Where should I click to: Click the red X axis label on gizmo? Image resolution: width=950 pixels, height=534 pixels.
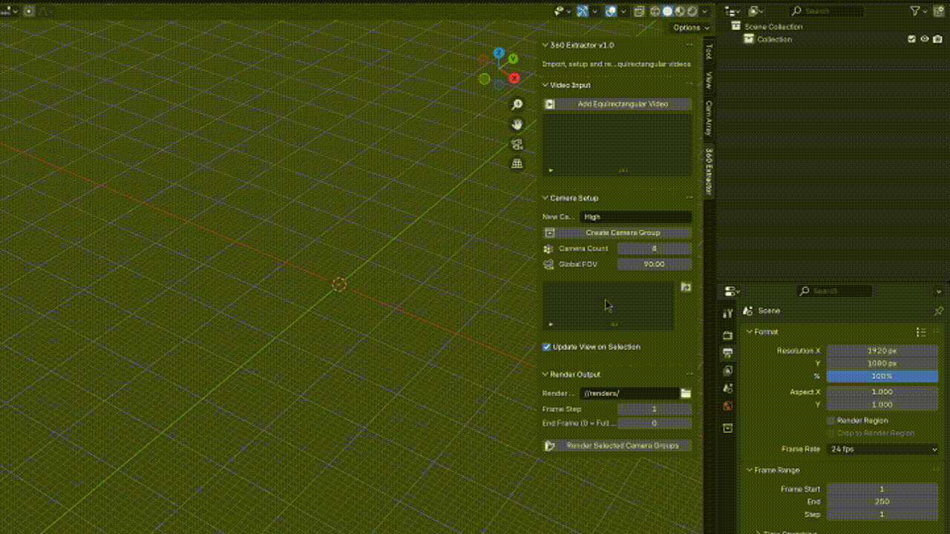click(x=514, y=78)
